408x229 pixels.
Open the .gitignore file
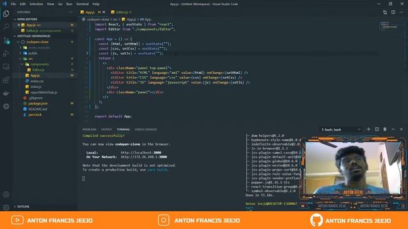(x=36, y=98)
